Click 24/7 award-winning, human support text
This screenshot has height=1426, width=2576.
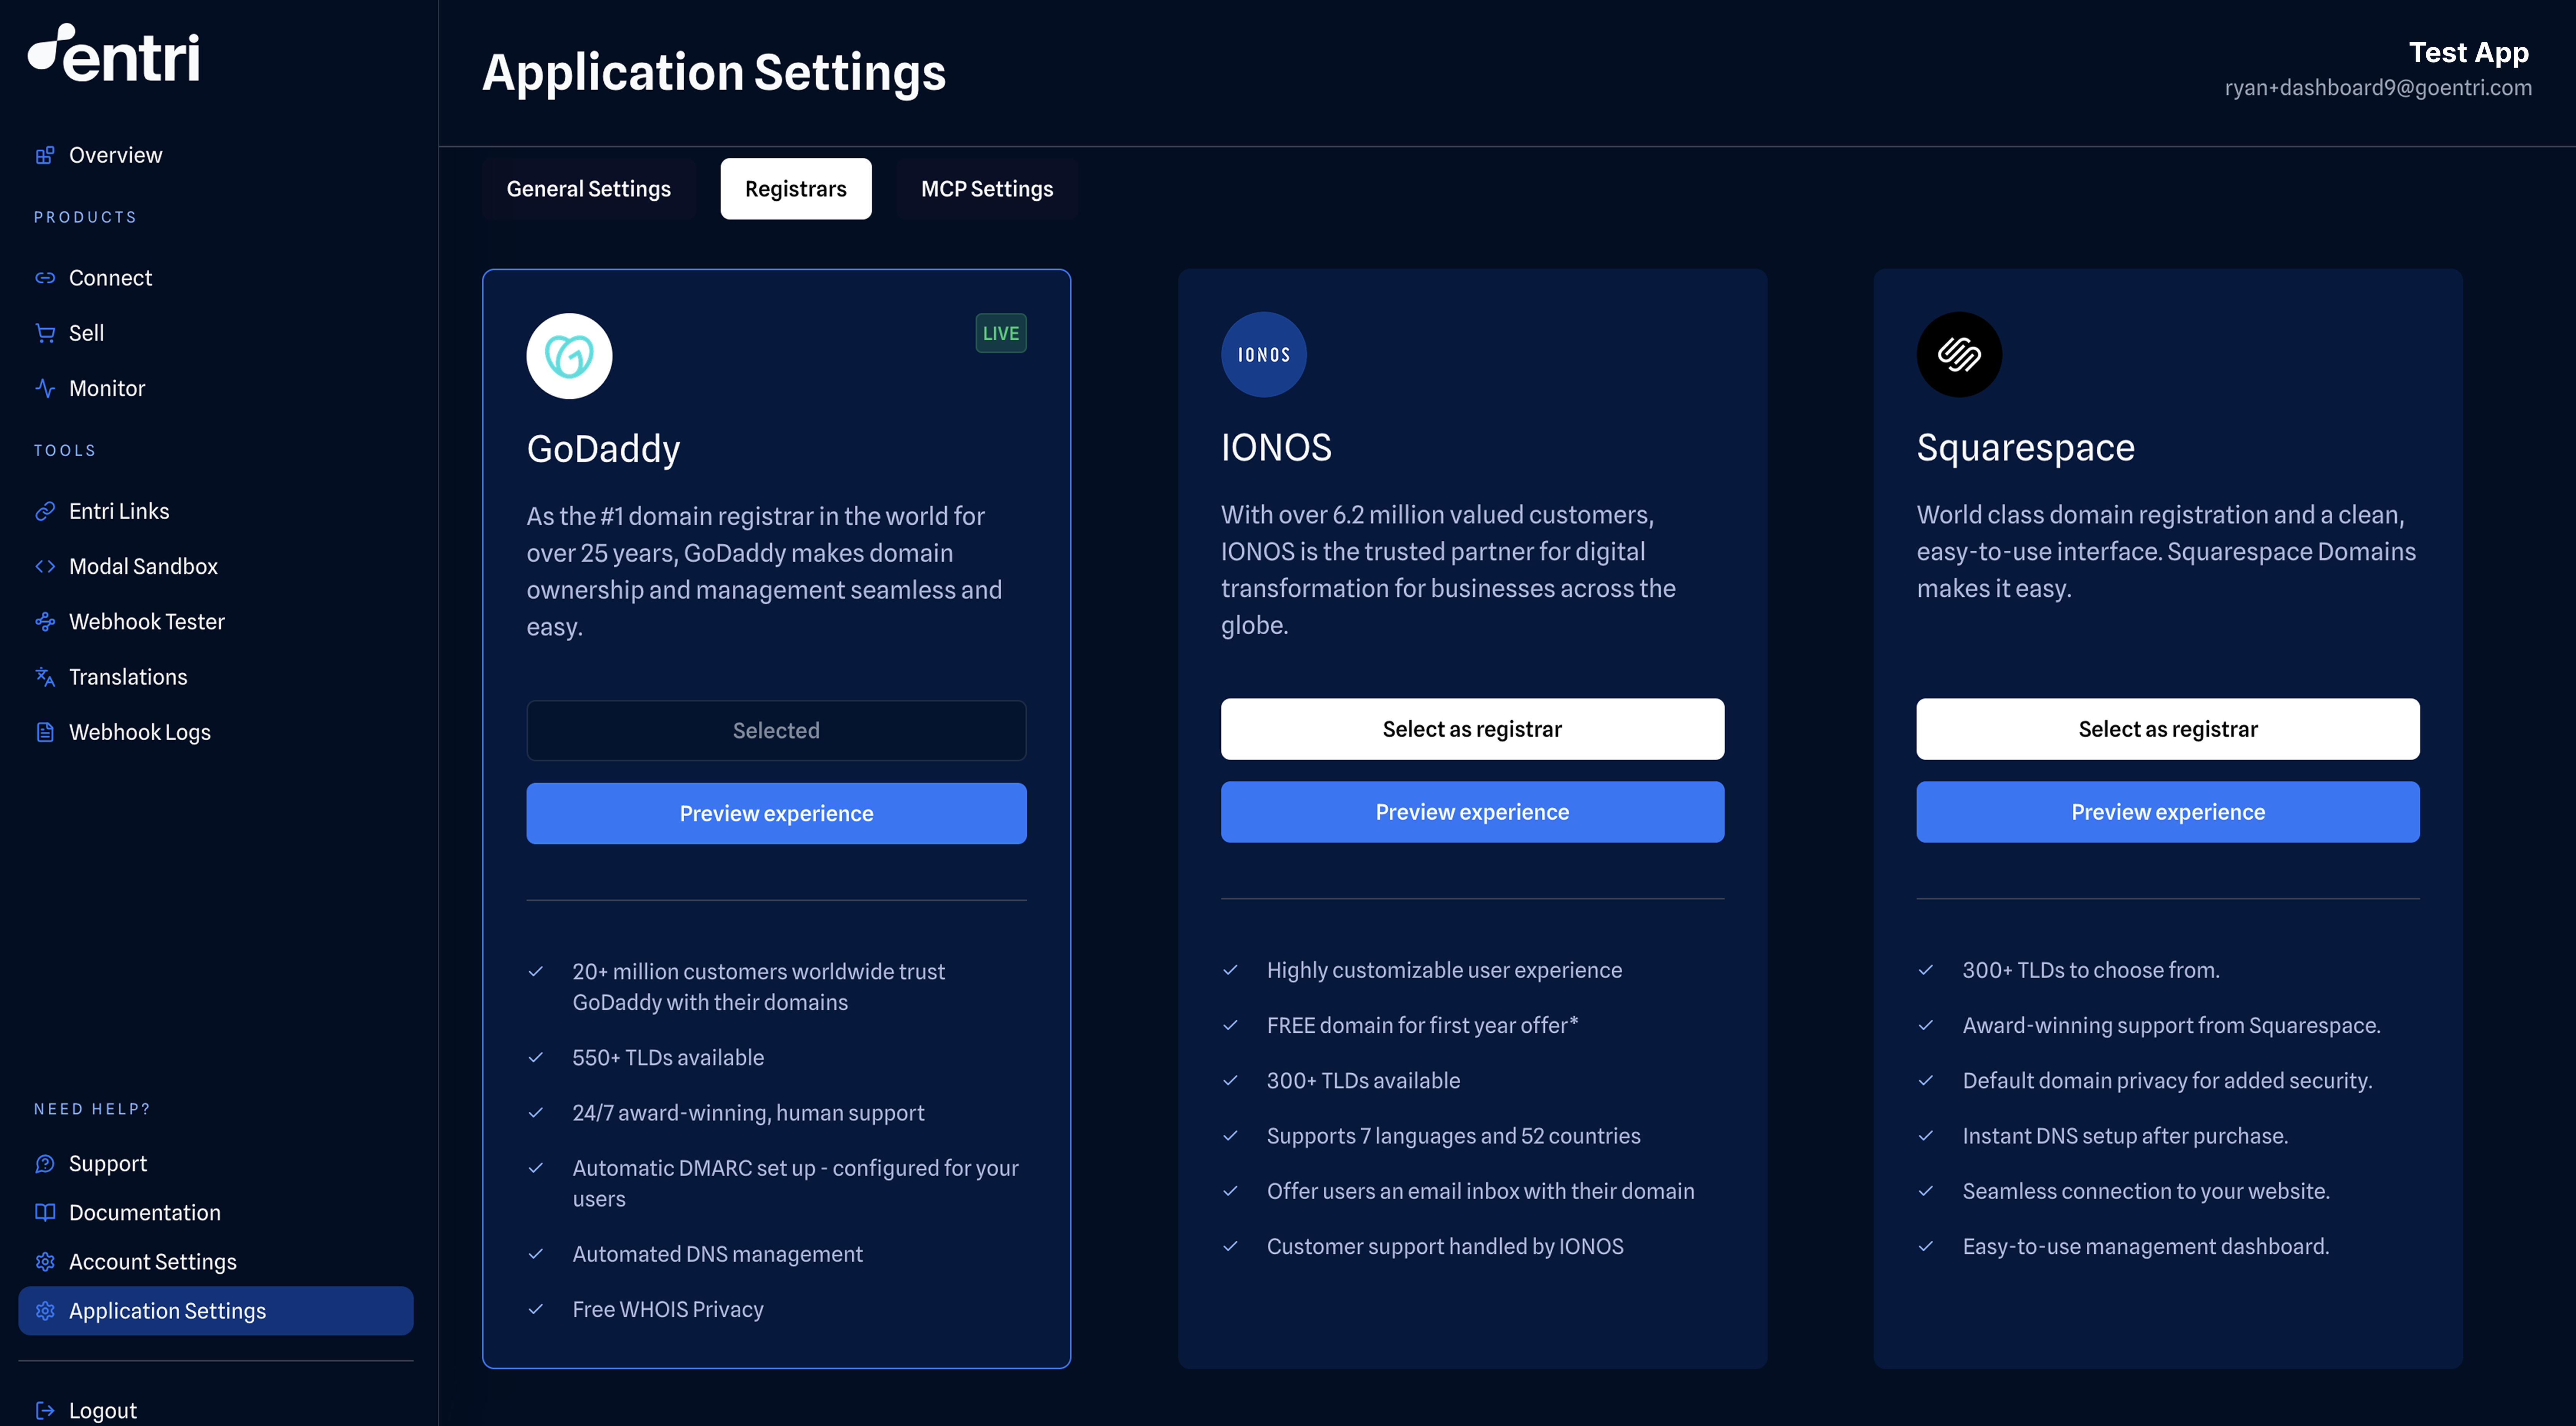pyautogui.click(x=748, y=1113)
